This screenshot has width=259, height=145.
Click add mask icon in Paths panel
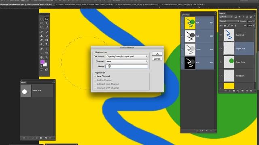(41, 138)
